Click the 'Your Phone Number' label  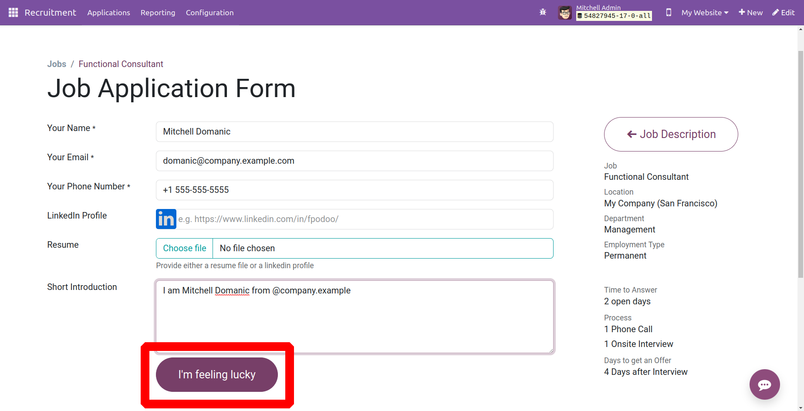[89, 186]
